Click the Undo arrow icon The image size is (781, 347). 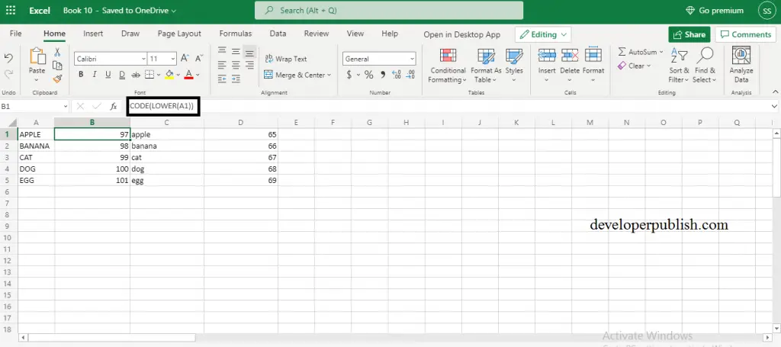8,58
